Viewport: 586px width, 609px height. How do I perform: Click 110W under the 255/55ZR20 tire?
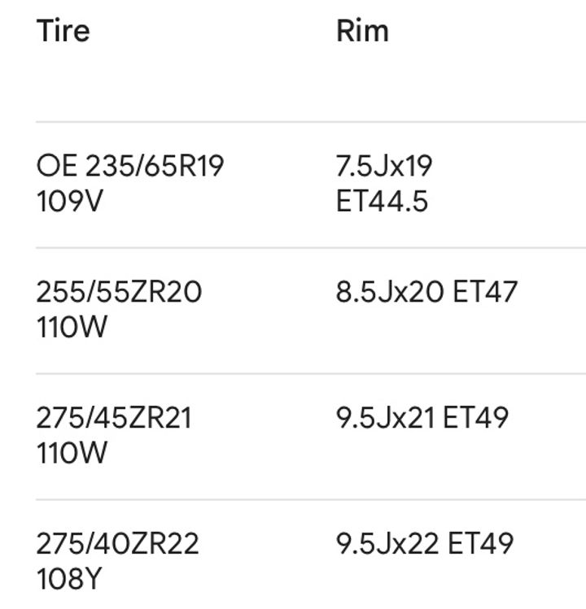(x=72, y=327)
